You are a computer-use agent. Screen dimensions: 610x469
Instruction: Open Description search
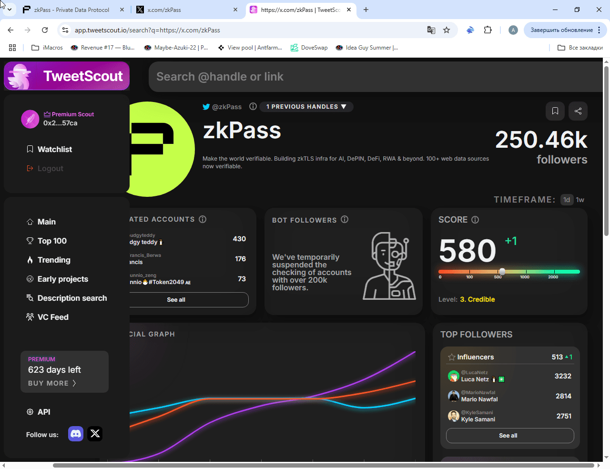(67, 298)
